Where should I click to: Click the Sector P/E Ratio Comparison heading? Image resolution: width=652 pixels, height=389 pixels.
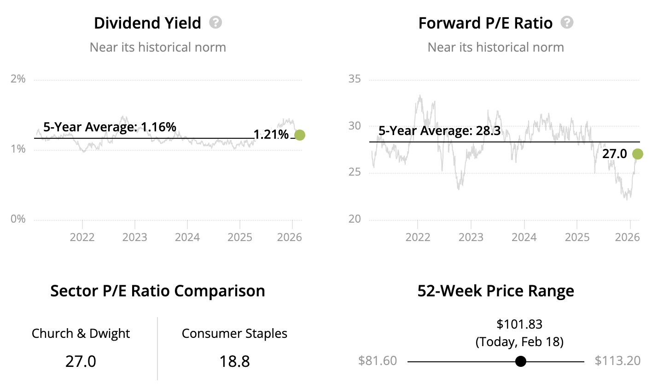[x=157, y=291]
